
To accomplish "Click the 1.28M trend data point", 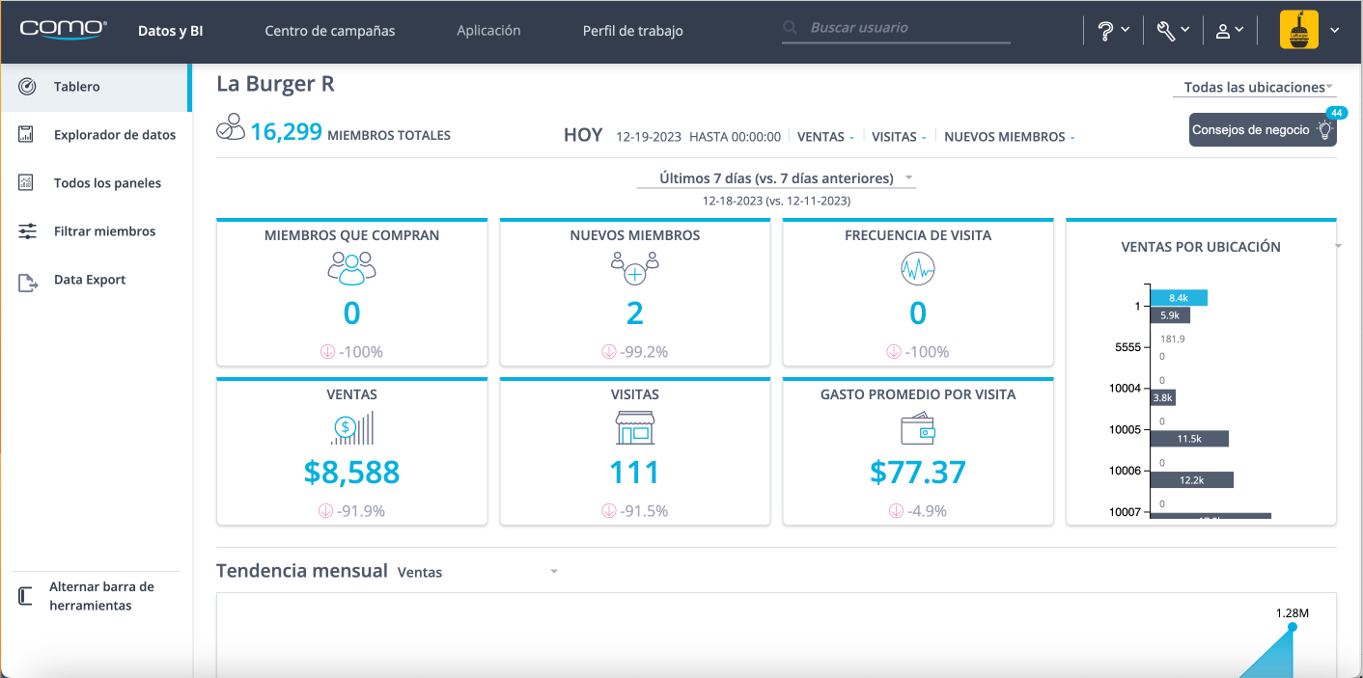I will [x=1292, y=627].
